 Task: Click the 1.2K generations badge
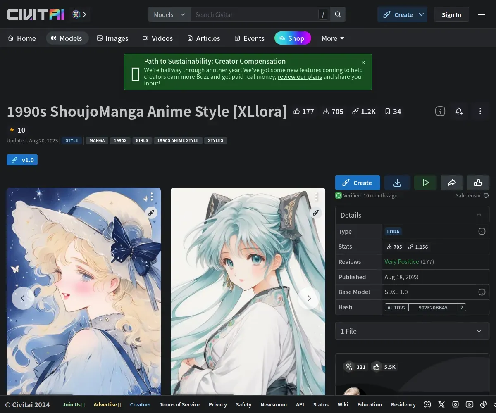pyautogui.click(x=364, y=112)
